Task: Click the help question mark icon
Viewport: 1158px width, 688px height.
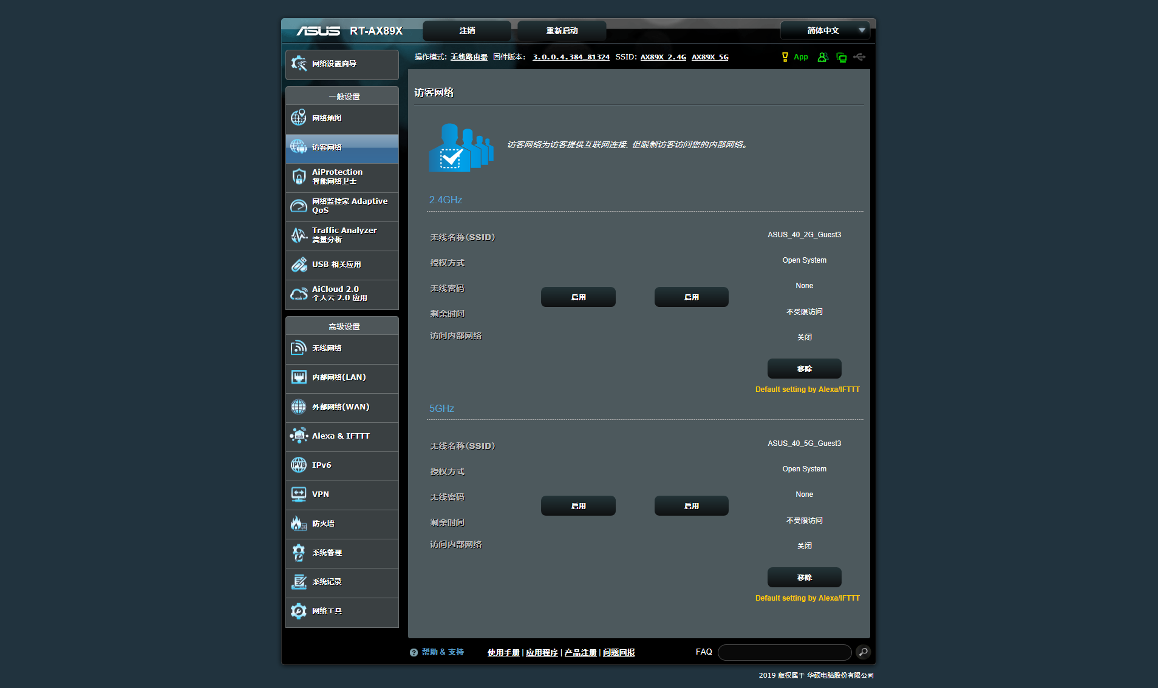Action: 414,652
